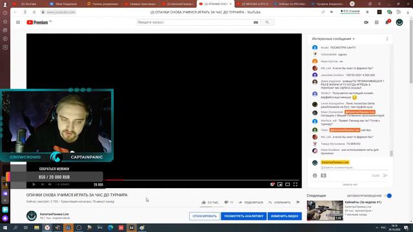The width and height of the screenshot is (413, 232).
Task: Open the notifications bell
Action: [x=387, y=22]
